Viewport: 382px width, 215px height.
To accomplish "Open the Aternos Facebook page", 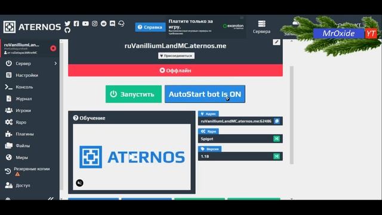I will (x=76, y=23).
